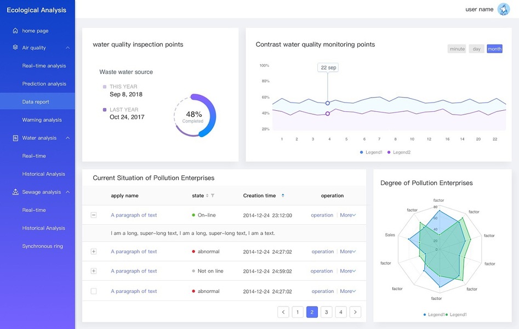Open Prediction analysis in the sidebar
This screenshot has height=329, width=519.
44,84
